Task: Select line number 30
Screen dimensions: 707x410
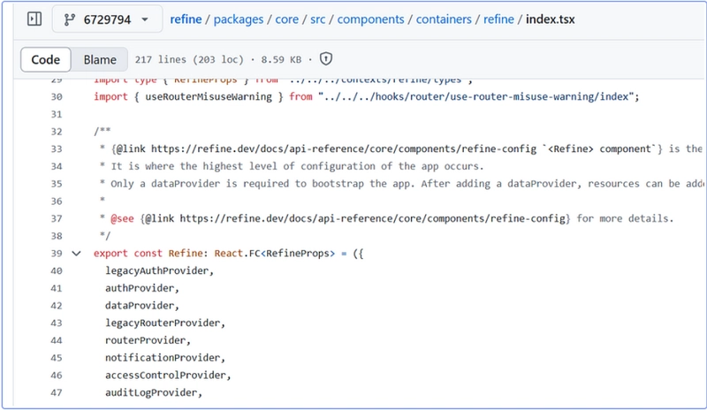Action: point(57,97)
